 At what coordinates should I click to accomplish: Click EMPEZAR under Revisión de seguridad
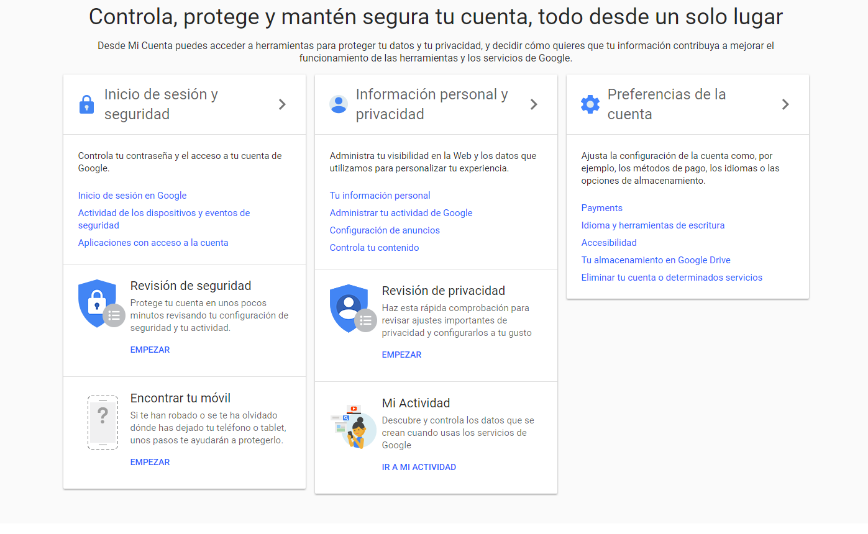(x=150, y=350)
